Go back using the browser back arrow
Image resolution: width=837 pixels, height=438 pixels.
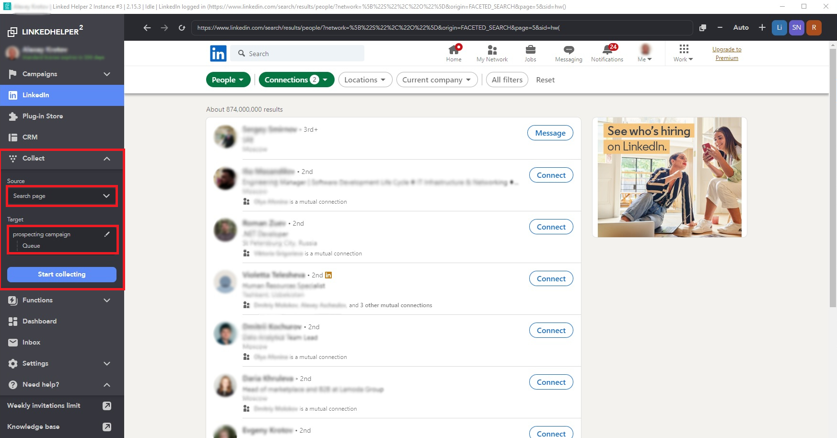[x=147, y=28]
